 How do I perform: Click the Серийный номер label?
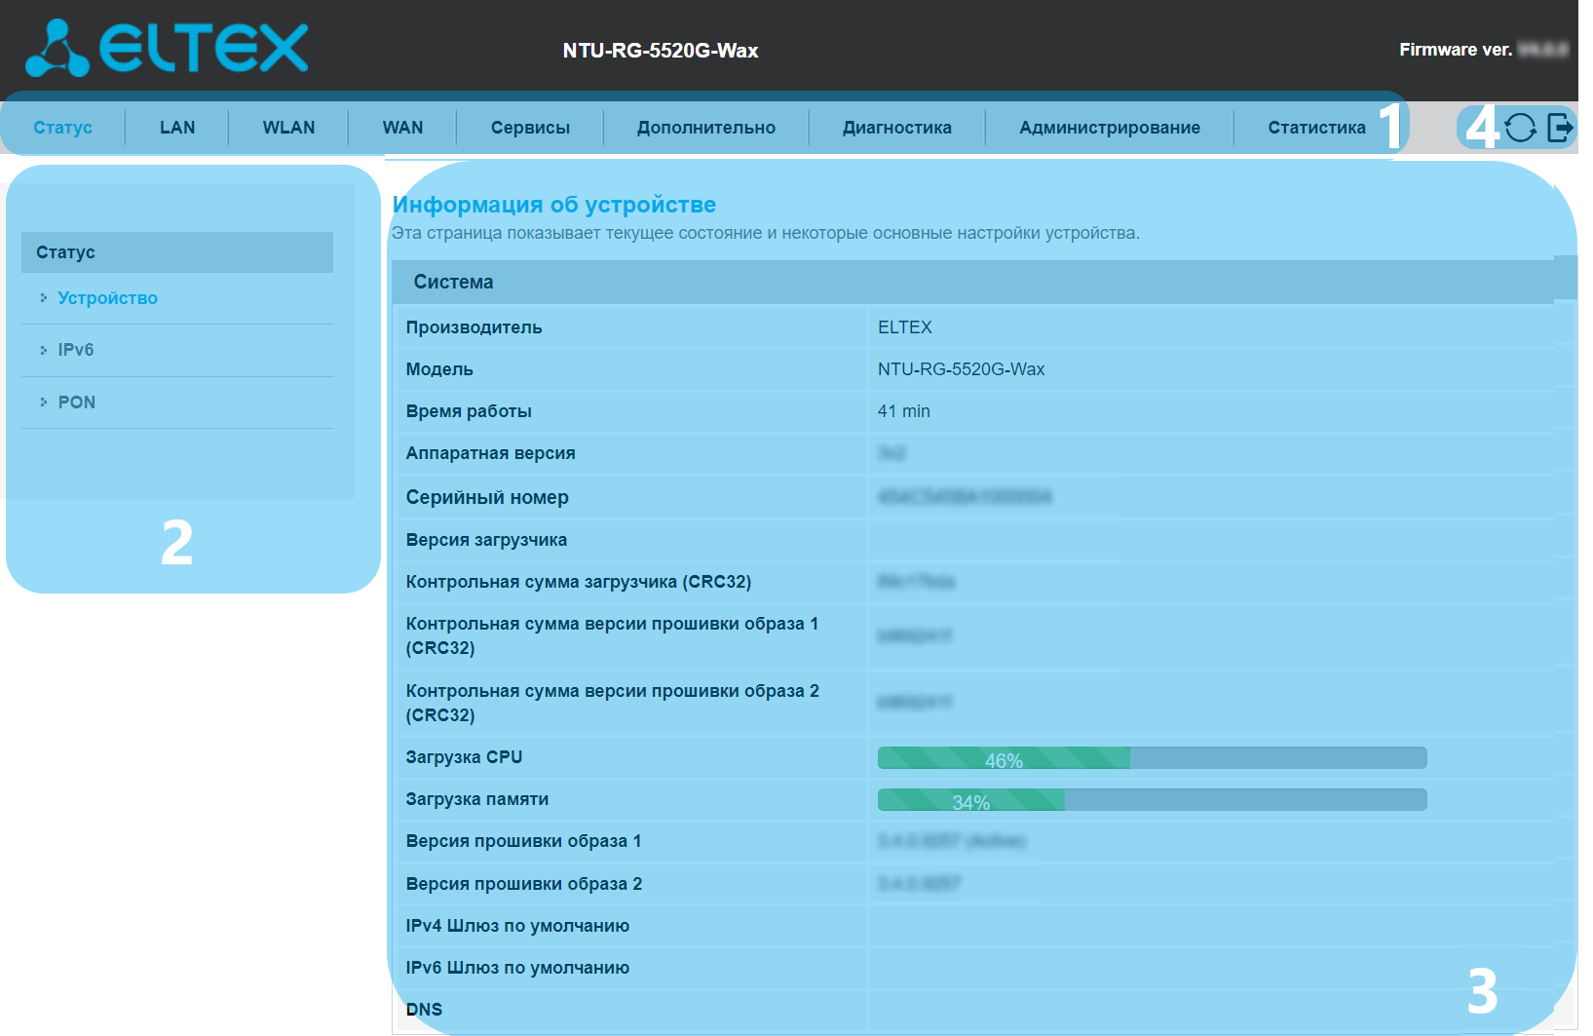click(x=487, y=497)
